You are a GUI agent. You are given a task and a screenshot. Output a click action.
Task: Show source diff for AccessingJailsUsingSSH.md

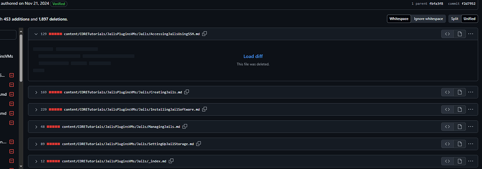pos(448,34)
